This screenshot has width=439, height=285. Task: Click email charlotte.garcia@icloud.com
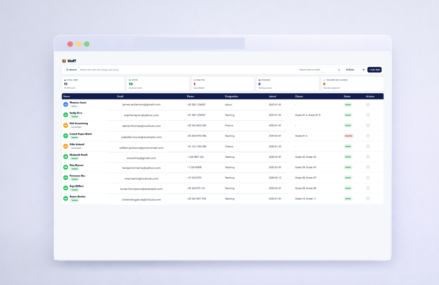tap(142, 200)
